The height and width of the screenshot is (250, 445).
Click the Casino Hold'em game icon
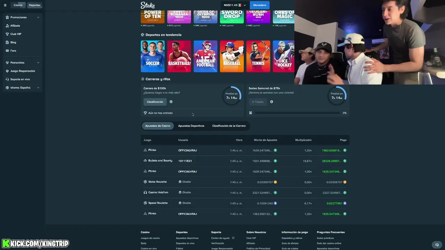point(145,192)
